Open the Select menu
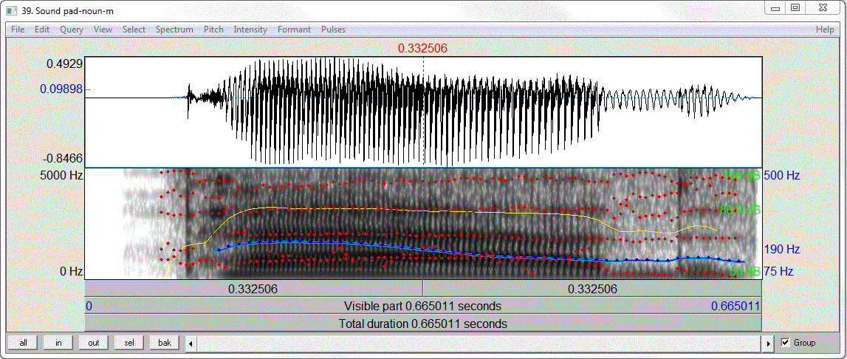The height and width of the screenshot is (359, 847). pos(134,30)
